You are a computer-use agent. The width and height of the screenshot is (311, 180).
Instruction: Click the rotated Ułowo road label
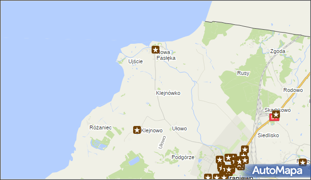(162, 142)
